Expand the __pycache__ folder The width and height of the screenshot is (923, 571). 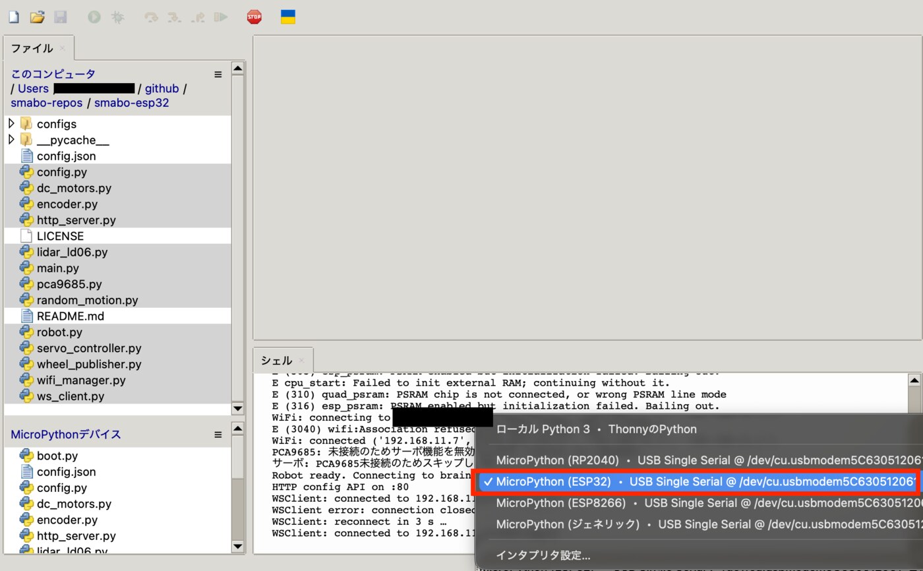(11, 140)
